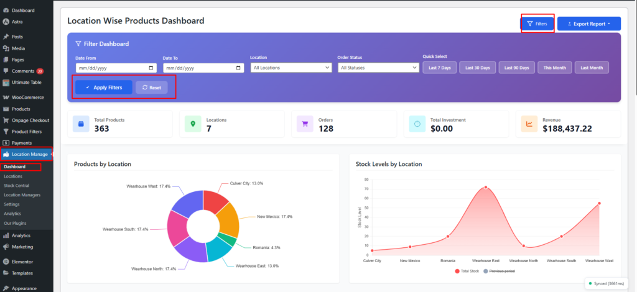Toggle Total Stock legend in chart
The height and width of the screenshot is (292, 637).
468,271
